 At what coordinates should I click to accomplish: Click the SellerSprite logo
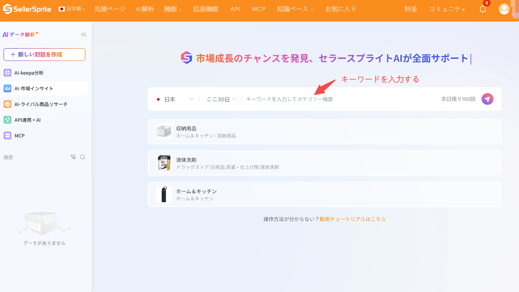pos(27,9)
